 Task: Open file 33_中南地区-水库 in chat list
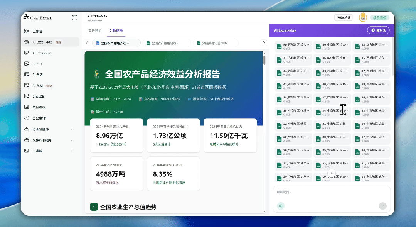point(371,112)
